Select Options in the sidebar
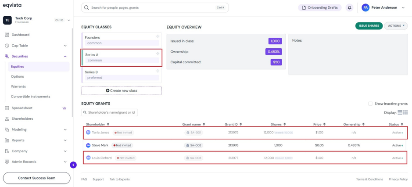 (18, 76)
